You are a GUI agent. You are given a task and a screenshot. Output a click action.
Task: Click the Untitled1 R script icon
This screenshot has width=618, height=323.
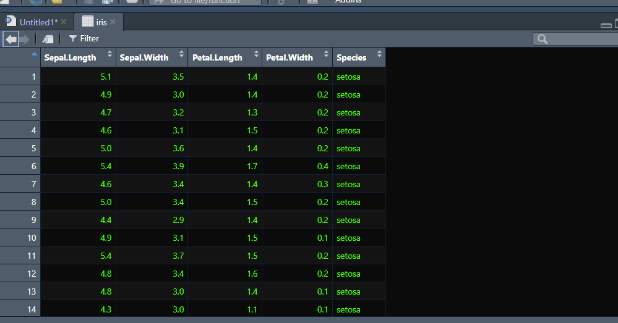click(x=11, y=21)
